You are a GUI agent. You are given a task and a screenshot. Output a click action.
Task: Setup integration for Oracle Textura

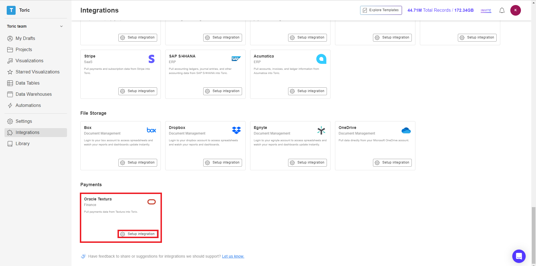tap(138, 234)
